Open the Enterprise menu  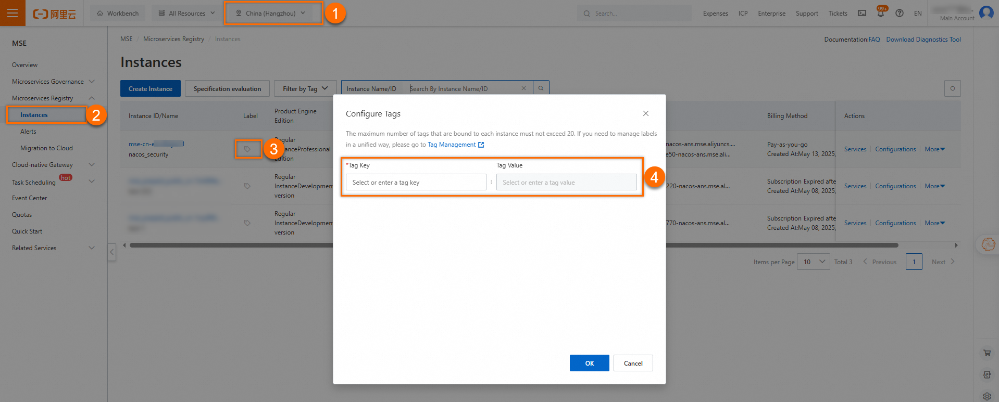coord(772,14)
